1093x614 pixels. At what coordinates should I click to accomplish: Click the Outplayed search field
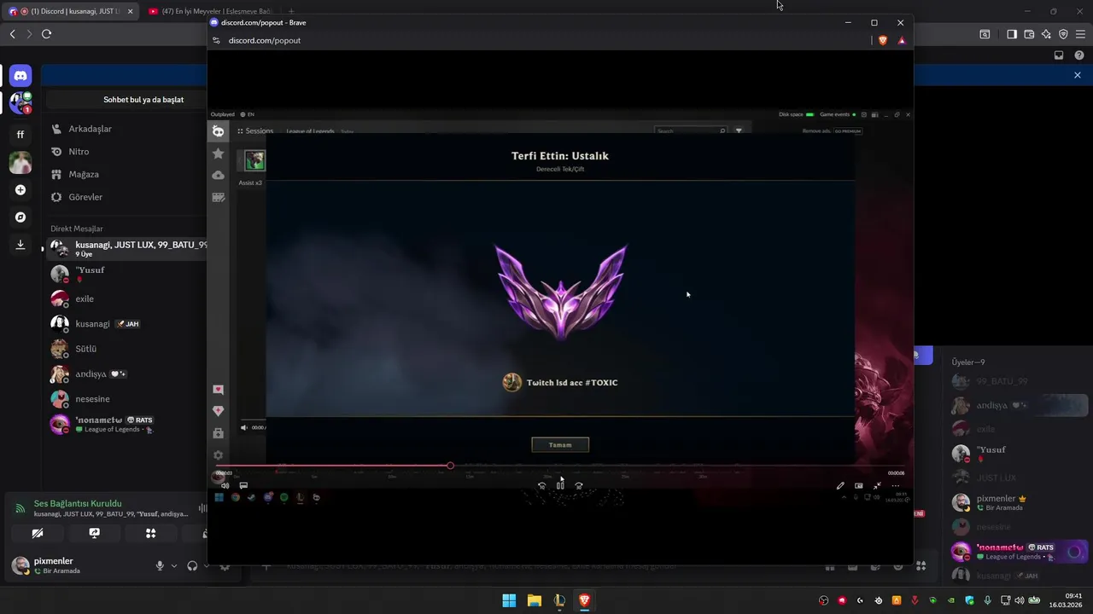pyautogui.click(x=690, y=131)
